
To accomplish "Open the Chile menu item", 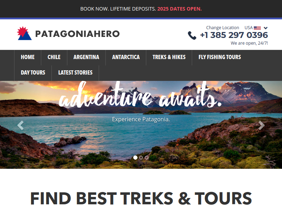I will [54, 57].
